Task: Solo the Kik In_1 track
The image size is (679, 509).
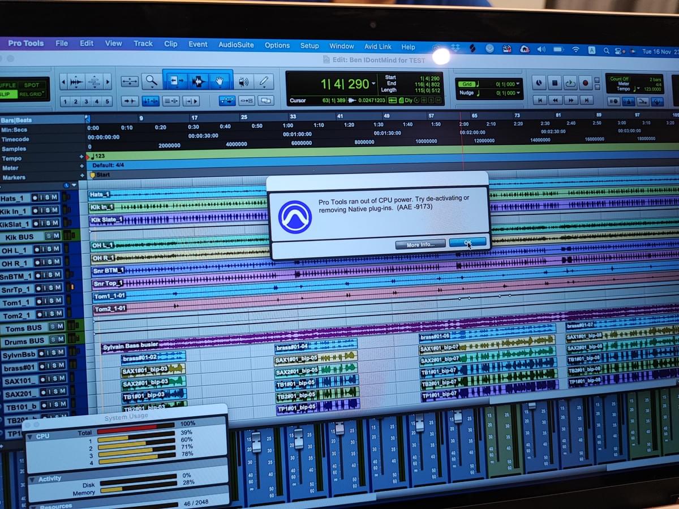Action: coord(48,211)
